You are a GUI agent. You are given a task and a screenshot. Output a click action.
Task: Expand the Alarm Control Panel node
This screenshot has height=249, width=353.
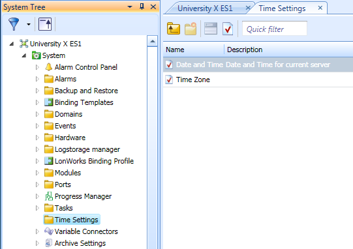click(x=37, y=67)
